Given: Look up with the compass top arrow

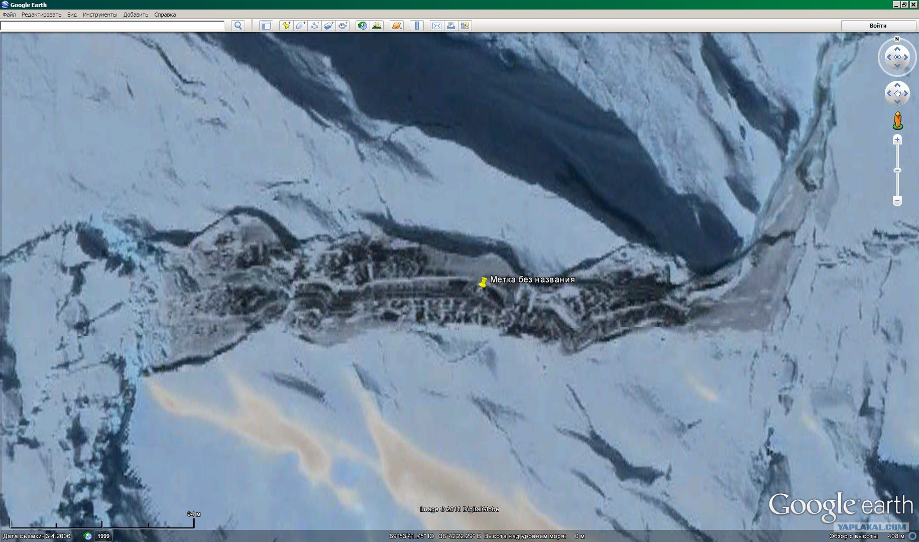Looking at the screenshot, I should click(x=897, y=49).
